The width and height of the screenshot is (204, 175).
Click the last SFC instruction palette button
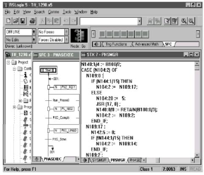145,34
